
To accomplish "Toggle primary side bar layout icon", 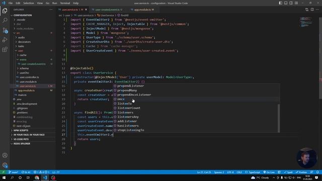I will click(281, 3).
